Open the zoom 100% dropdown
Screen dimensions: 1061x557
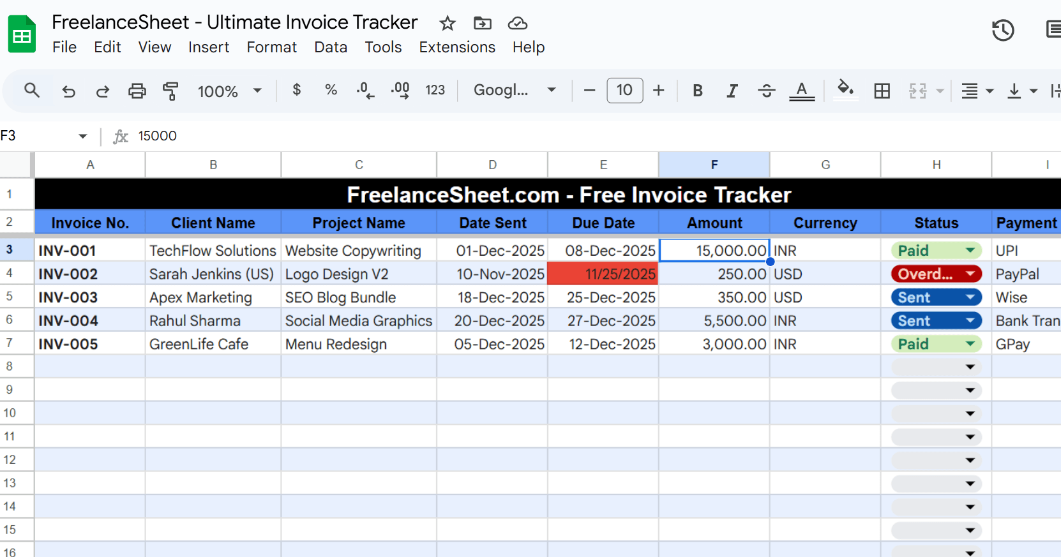pos(229,91)
